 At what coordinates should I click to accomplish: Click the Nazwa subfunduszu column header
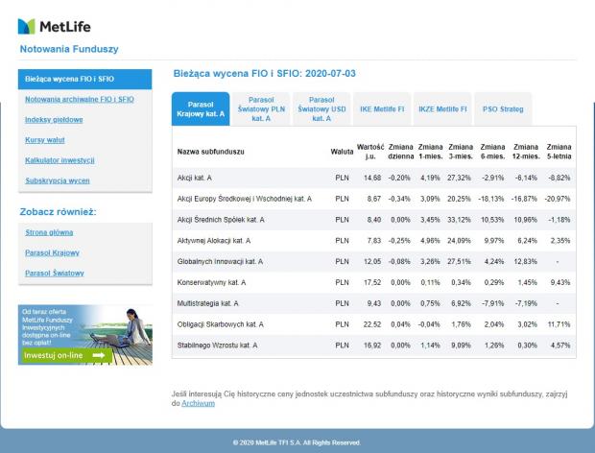pos(210,152)
